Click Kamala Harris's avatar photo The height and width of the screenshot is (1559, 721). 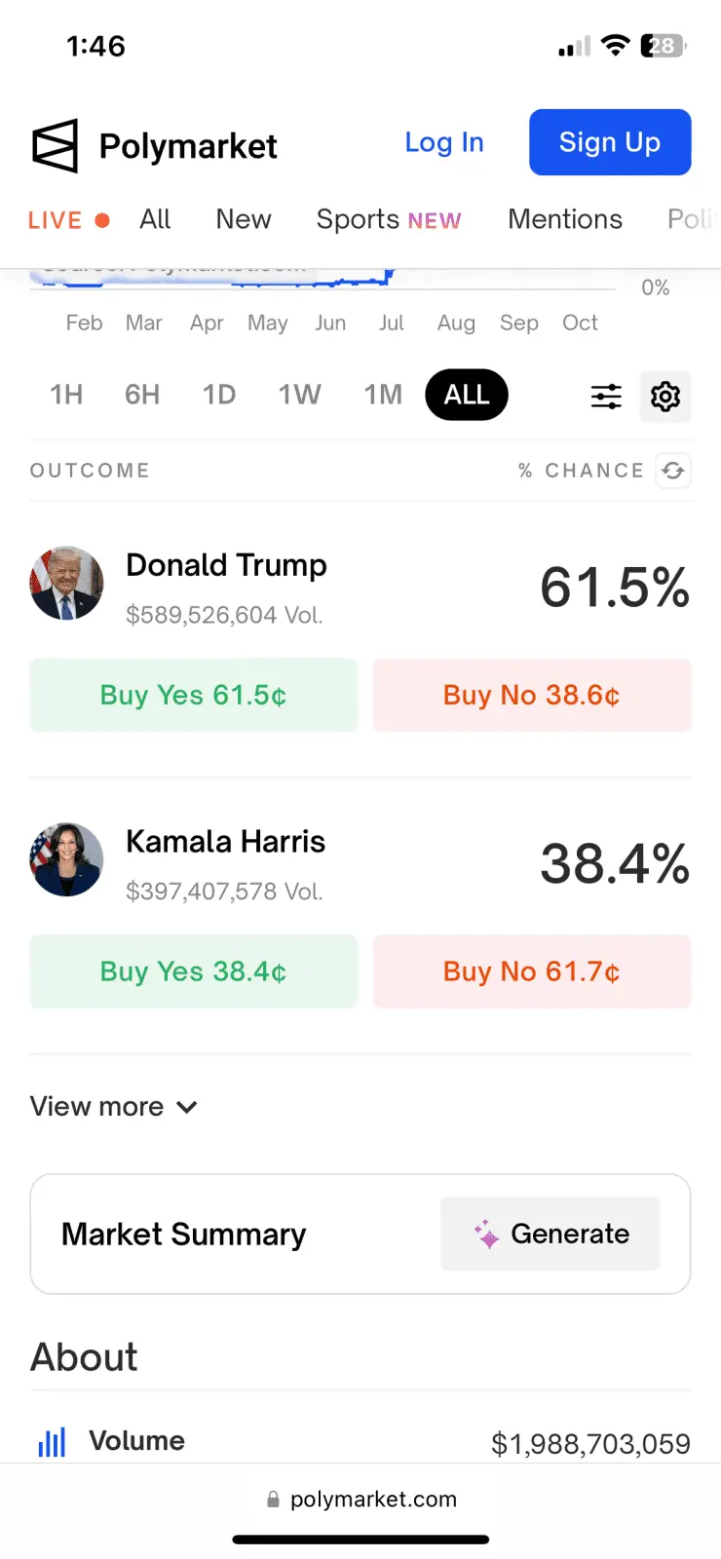coord(66,859)
